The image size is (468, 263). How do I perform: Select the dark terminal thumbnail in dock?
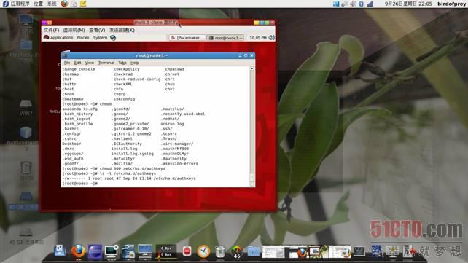359,251
